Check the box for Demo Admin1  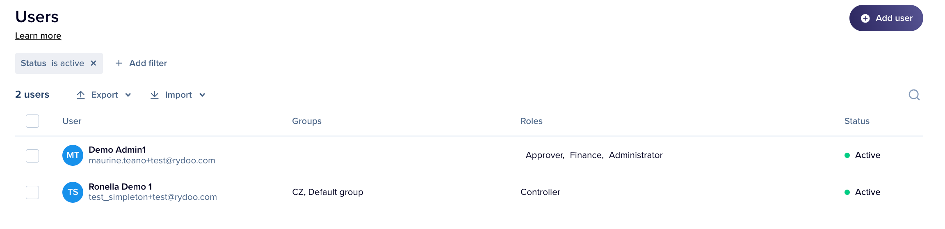tap(32, 156)
